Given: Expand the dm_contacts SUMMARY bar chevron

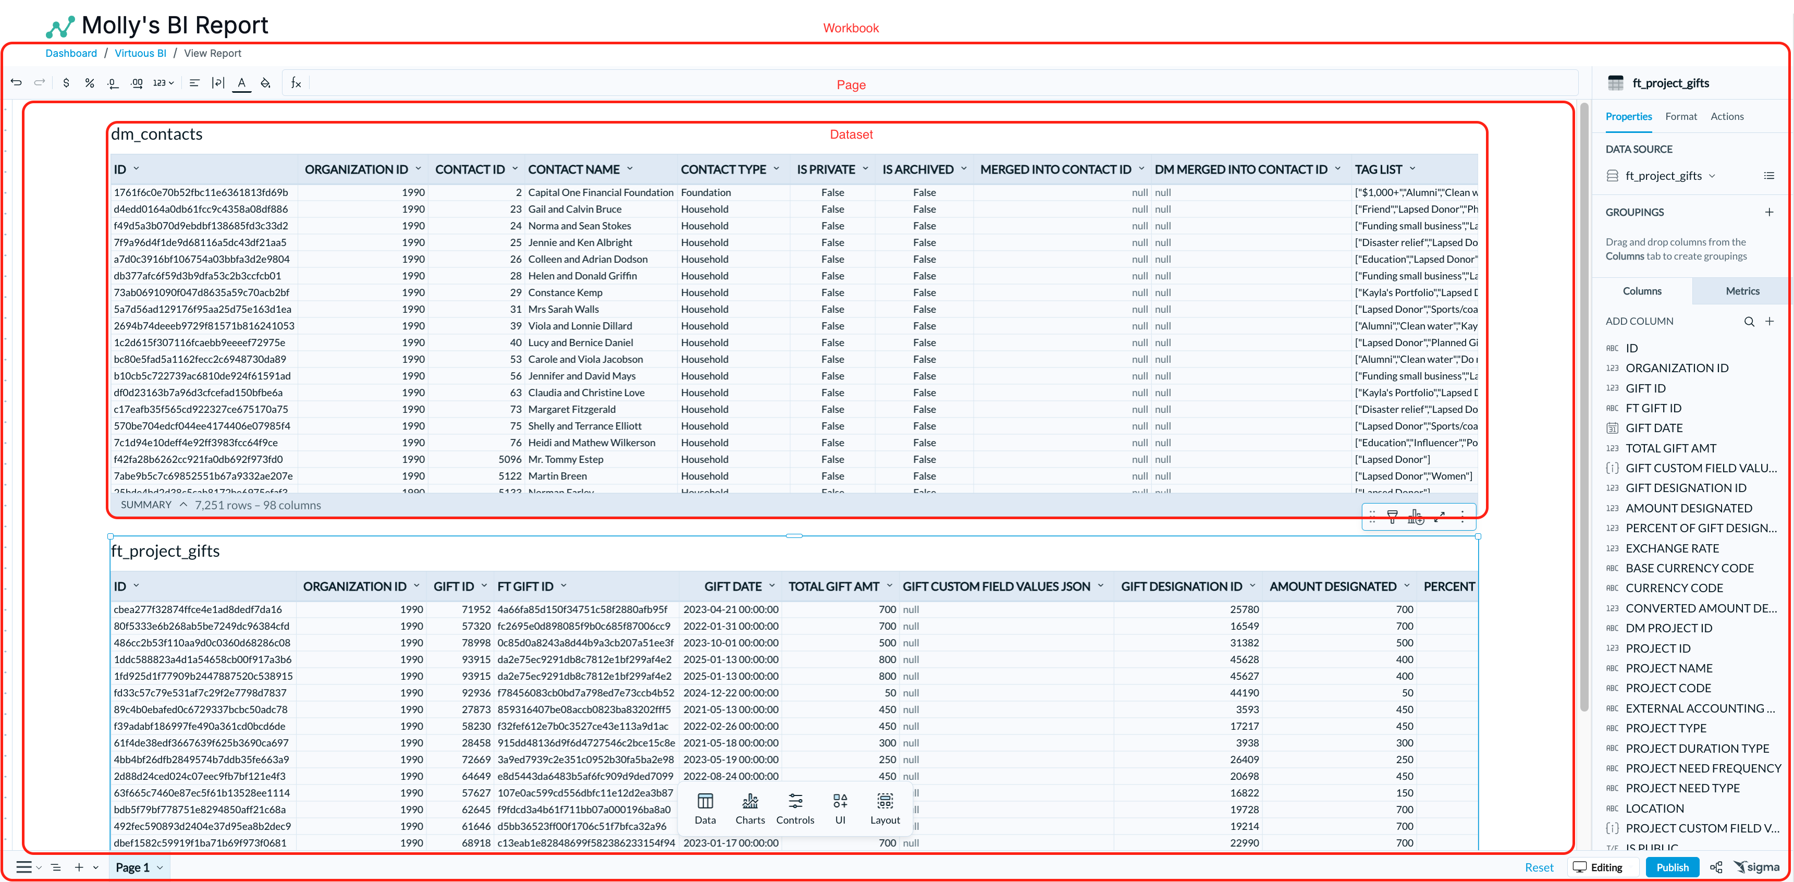Looking at the screenshot, I should click(183, 505).
